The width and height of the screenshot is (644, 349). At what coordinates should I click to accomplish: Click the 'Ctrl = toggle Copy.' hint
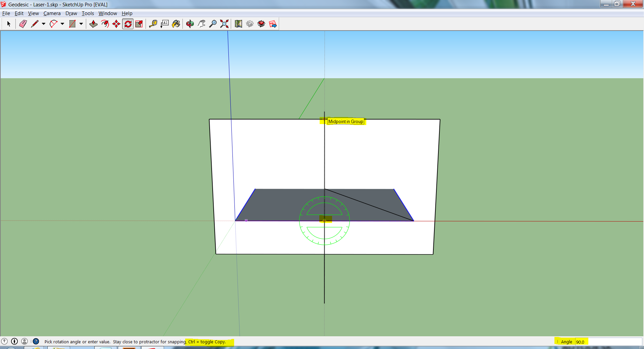207,342
